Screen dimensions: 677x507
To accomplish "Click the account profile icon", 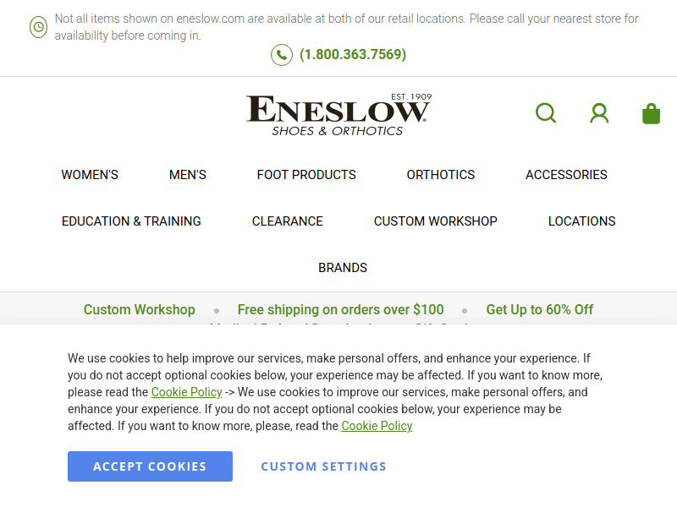I will click(x=599, y=112).
